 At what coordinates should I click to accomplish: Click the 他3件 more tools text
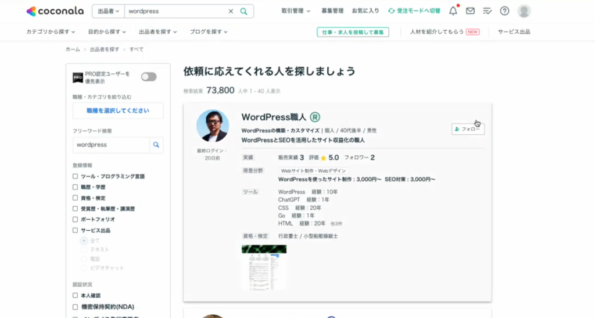pos(336,224)
